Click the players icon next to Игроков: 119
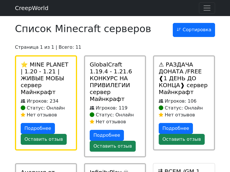The width and height of the screenshot is (230, 172). (92, 108)
